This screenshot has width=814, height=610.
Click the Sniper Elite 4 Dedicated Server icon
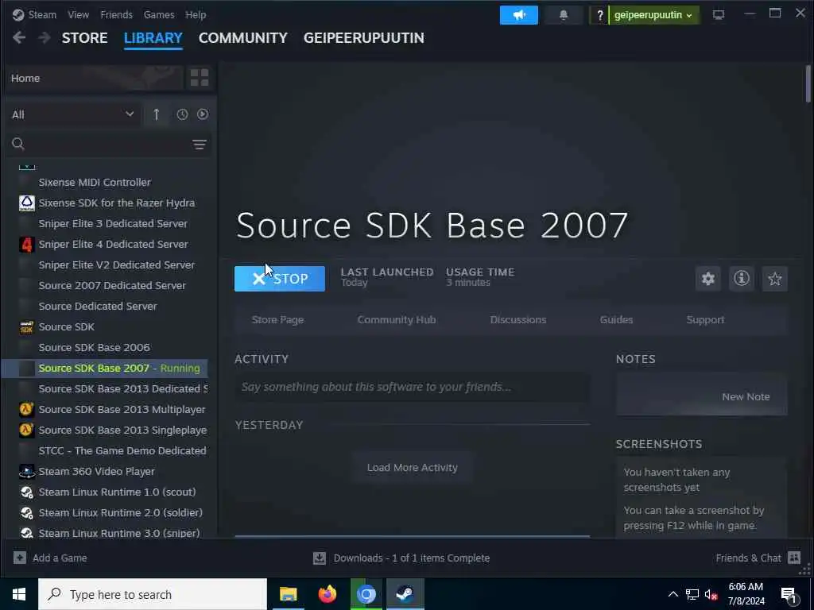[x=26, y=245]
